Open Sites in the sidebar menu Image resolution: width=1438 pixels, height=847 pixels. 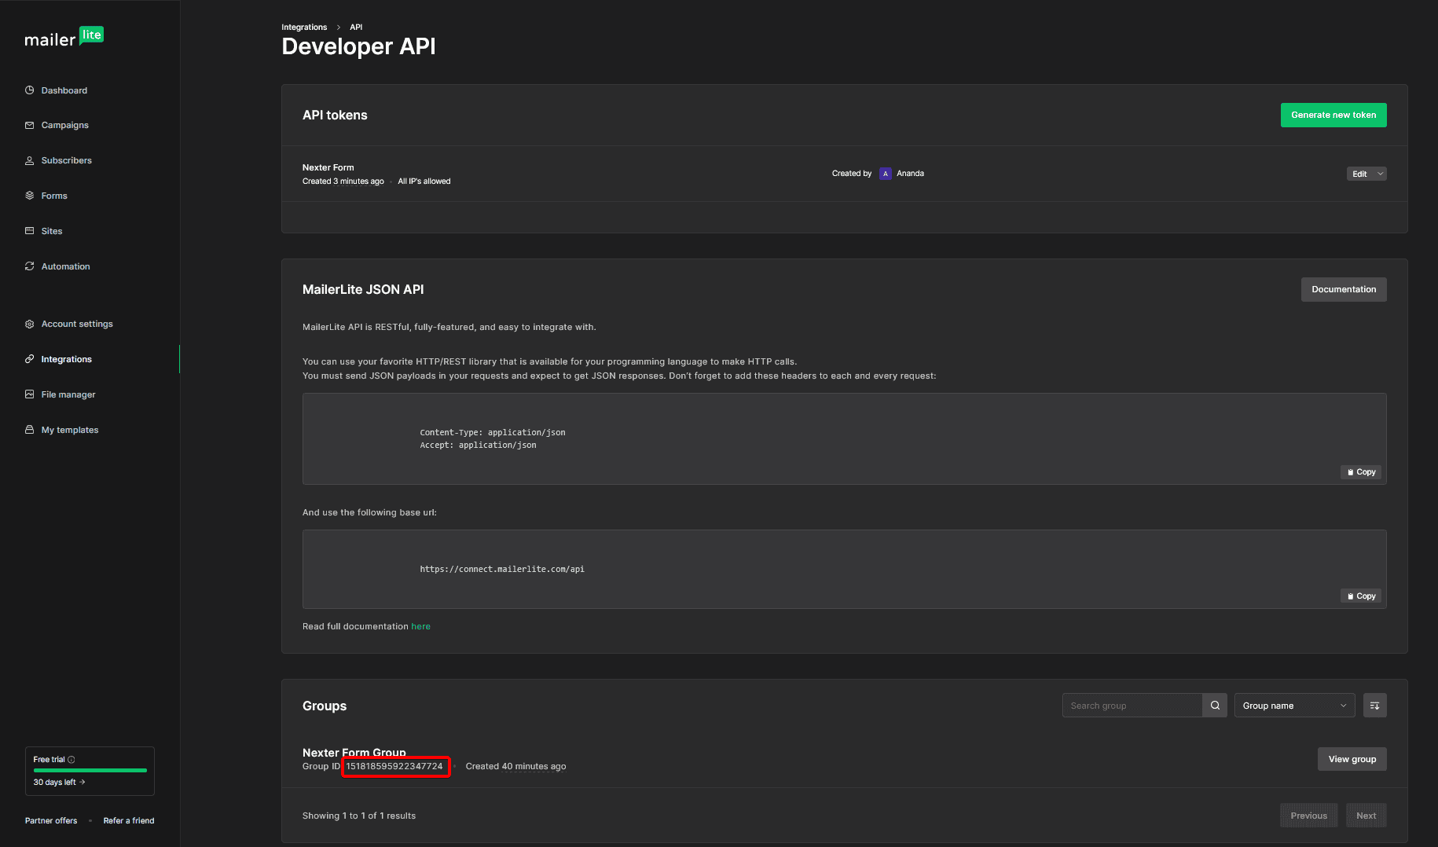coord(52,231)
